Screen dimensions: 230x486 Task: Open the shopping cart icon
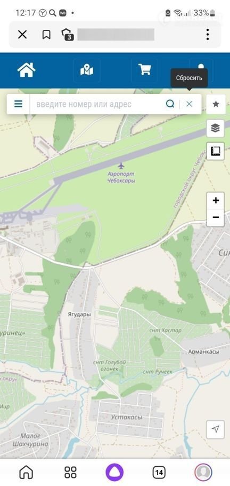pyautogui.click(x=144, y=70)
